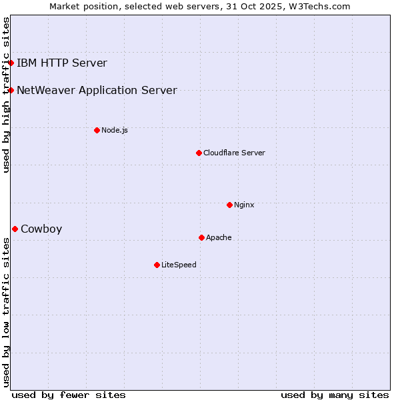Select the Node.js red data point

97,130
